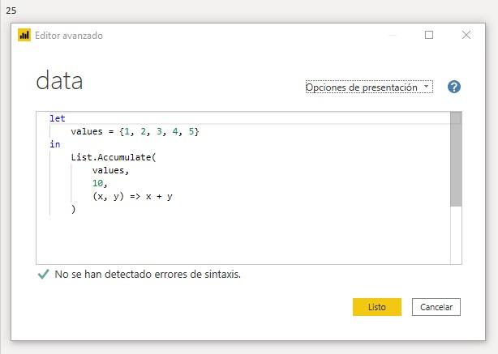Click the 'in' keyword line

pos(54,144)
